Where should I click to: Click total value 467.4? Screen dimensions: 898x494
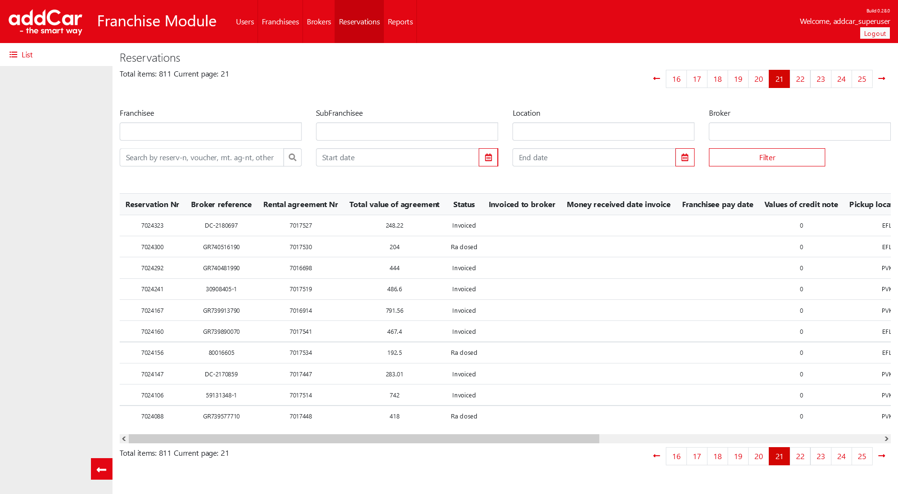click(x=394, y=332)
